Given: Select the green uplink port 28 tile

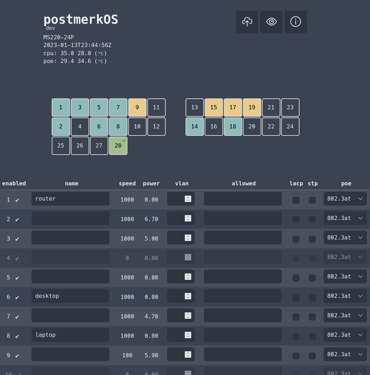Looking at the screenshot, I should pos(118,146).
